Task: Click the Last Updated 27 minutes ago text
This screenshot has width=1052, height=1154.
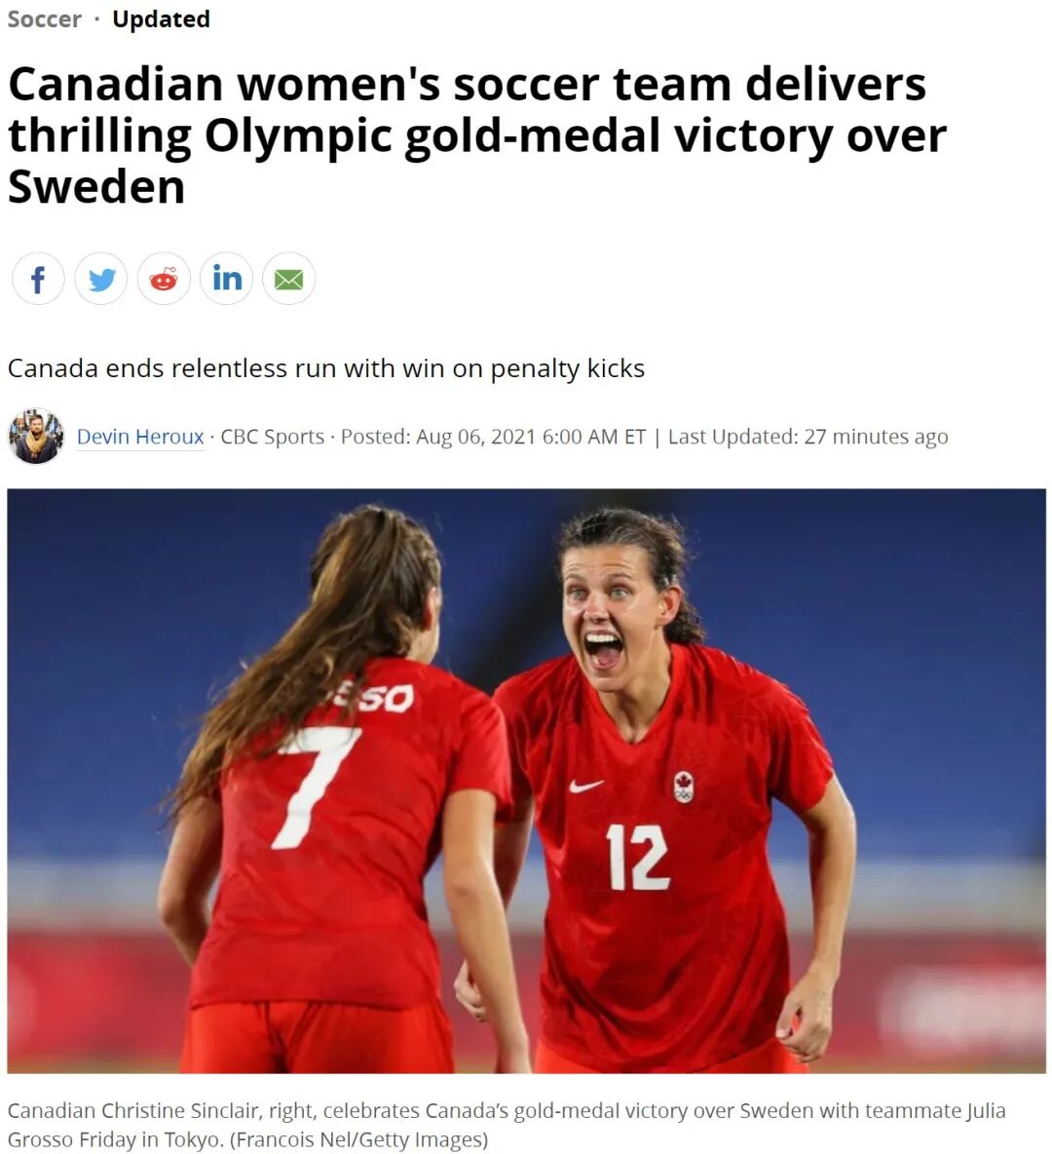Action: tap(808, 437)
